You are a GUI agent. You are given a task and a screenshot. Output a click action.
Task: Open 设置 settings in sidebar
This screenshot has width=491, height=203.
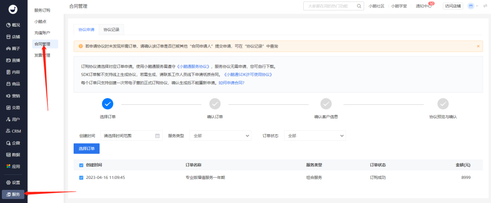13,182
